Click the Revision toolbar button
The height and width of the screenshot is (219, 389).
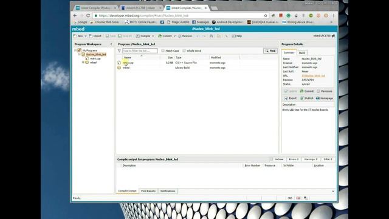(x=185, y=36)
